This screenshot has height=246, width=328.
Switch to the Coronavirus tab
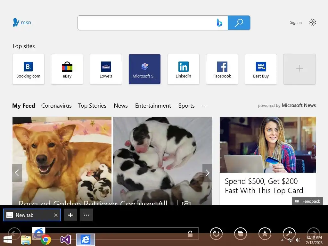tap(56, 106)
